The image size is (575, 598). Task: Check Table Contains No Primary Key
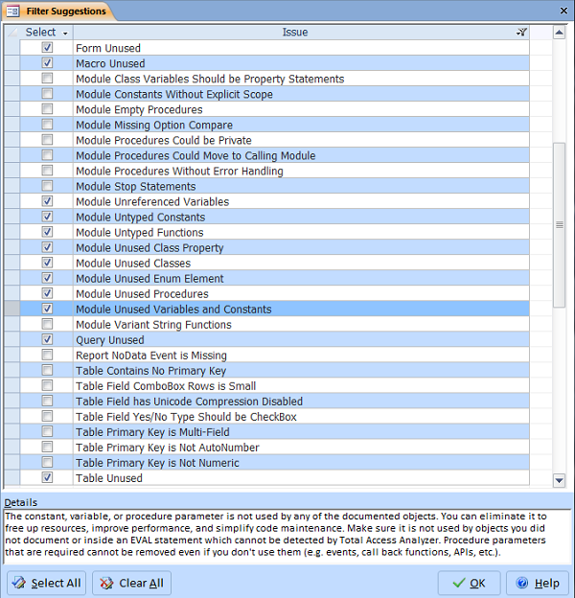47,371
